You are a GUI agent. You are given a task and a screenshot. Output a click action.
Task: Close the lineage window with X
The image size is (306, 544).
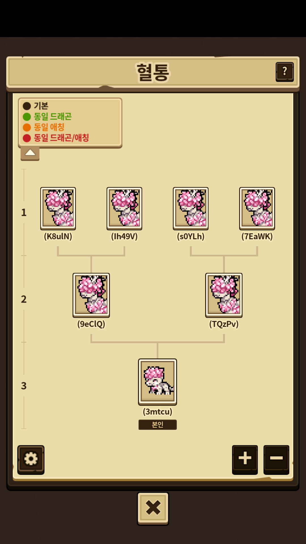(153, 508)
